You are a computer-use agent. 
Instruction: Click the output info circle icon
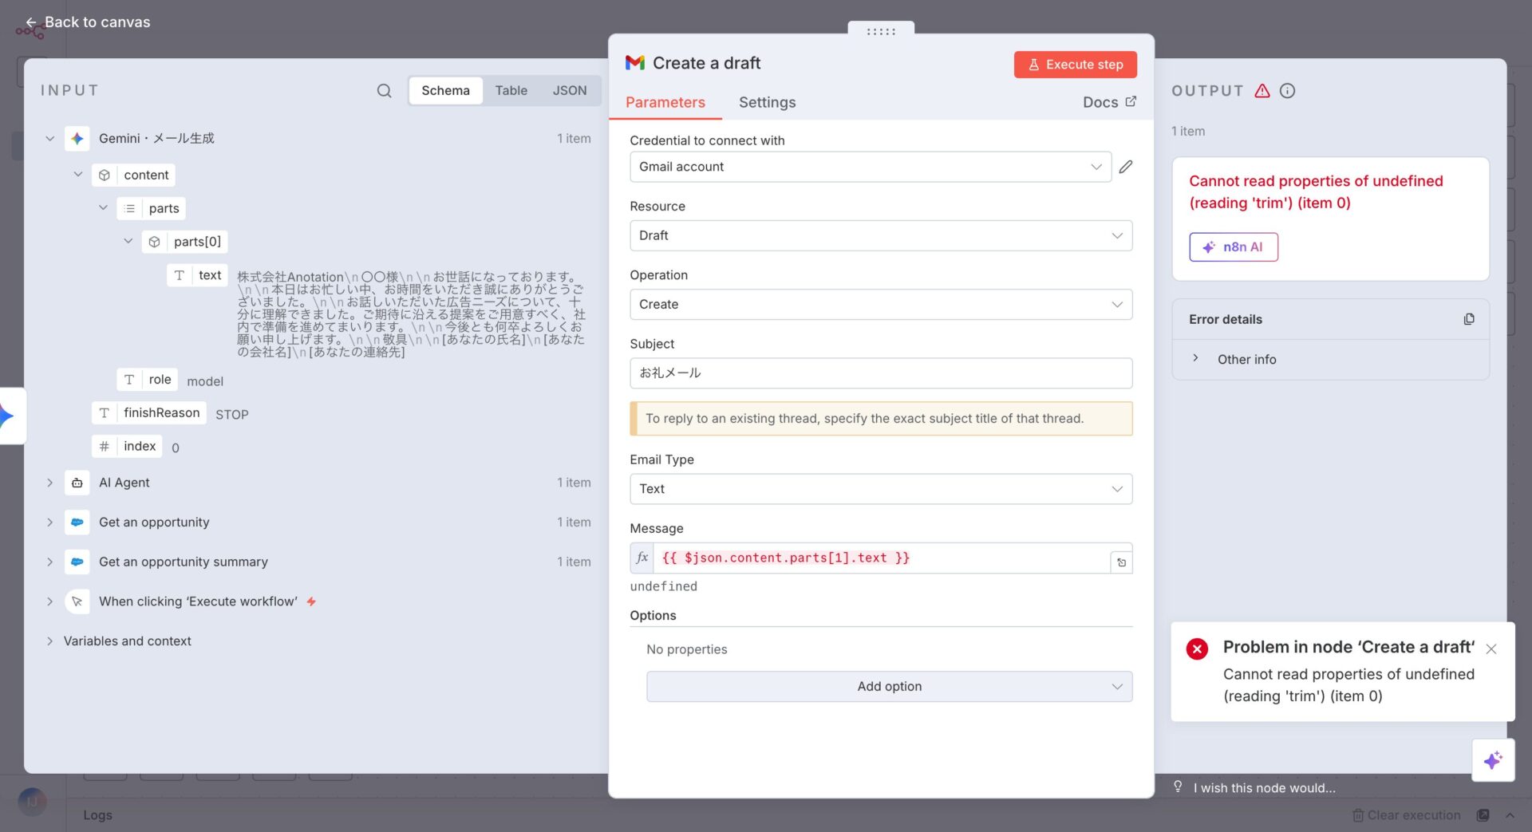1287,91
